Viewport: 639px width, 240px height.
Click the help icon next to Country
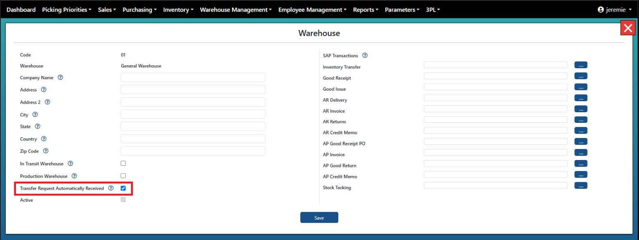click(x=44, y=139)
